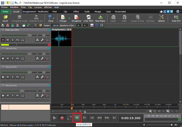Click the timeline zoom slider thumb
This screenshot has width=182, height=127.
pyautogui.click(x=85, y=112)
